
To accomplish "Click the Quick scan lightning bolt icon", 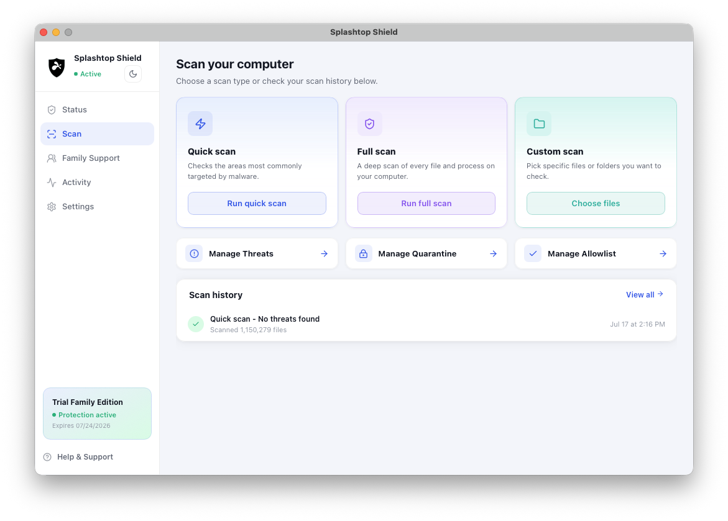I will pos(200,124).
